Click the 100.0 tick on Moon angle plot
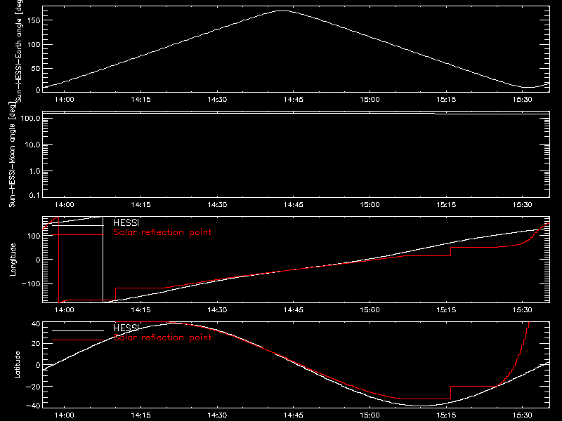Image resolution: width=562 pixels, height=421 pixels. tap(31, 119)
